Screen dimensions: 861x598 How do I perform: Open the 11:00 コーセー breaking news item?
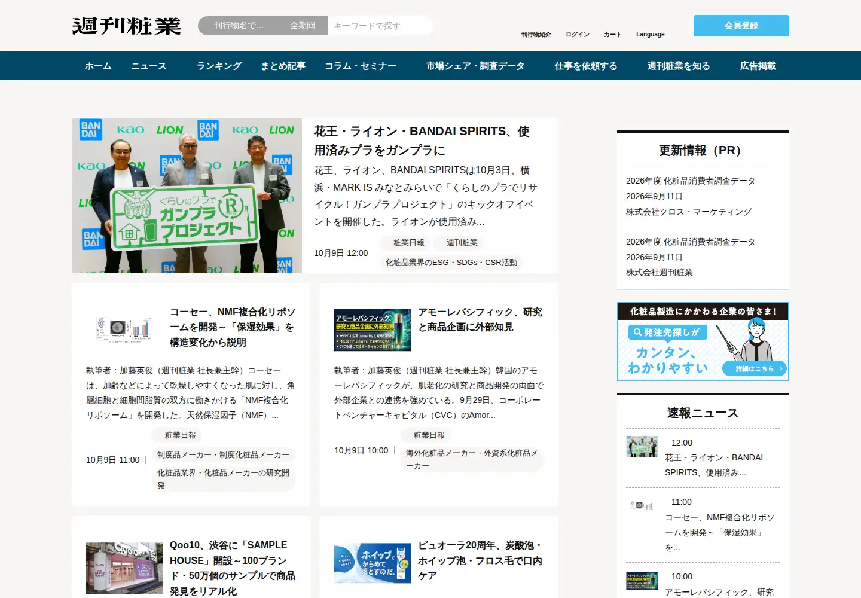(703, 524)
